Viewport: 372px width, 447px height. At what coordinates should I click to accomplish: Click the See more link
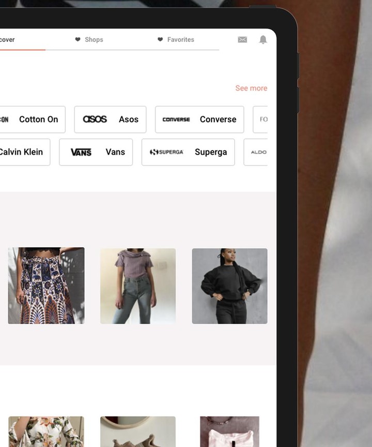[251, 88]
